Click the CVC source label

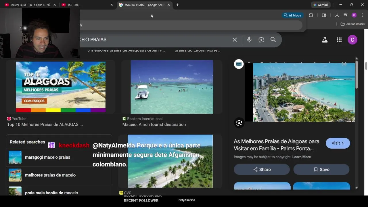128,193
